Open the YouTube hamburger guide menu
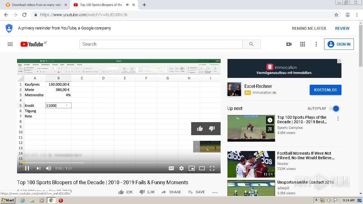 point(10,44)
